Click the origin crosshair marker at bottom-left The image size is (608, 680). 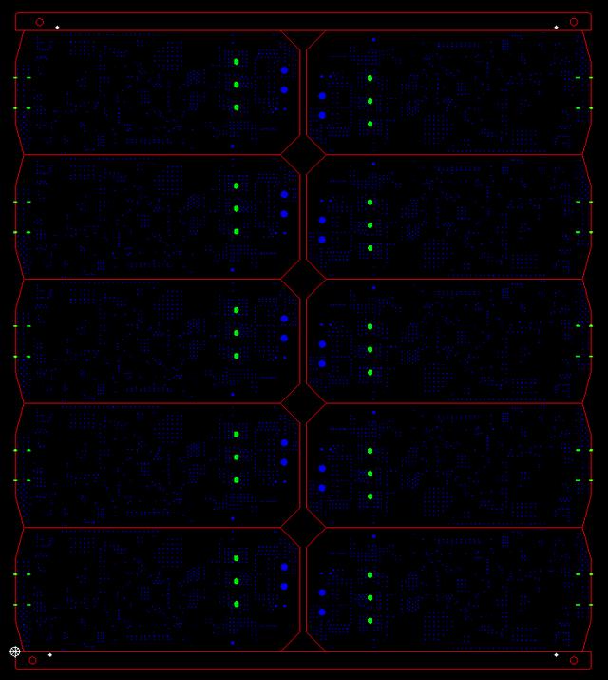tap(15, 651)
